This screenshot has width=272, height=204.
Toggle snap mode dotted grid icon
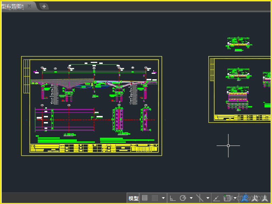(x=155, y=198)
